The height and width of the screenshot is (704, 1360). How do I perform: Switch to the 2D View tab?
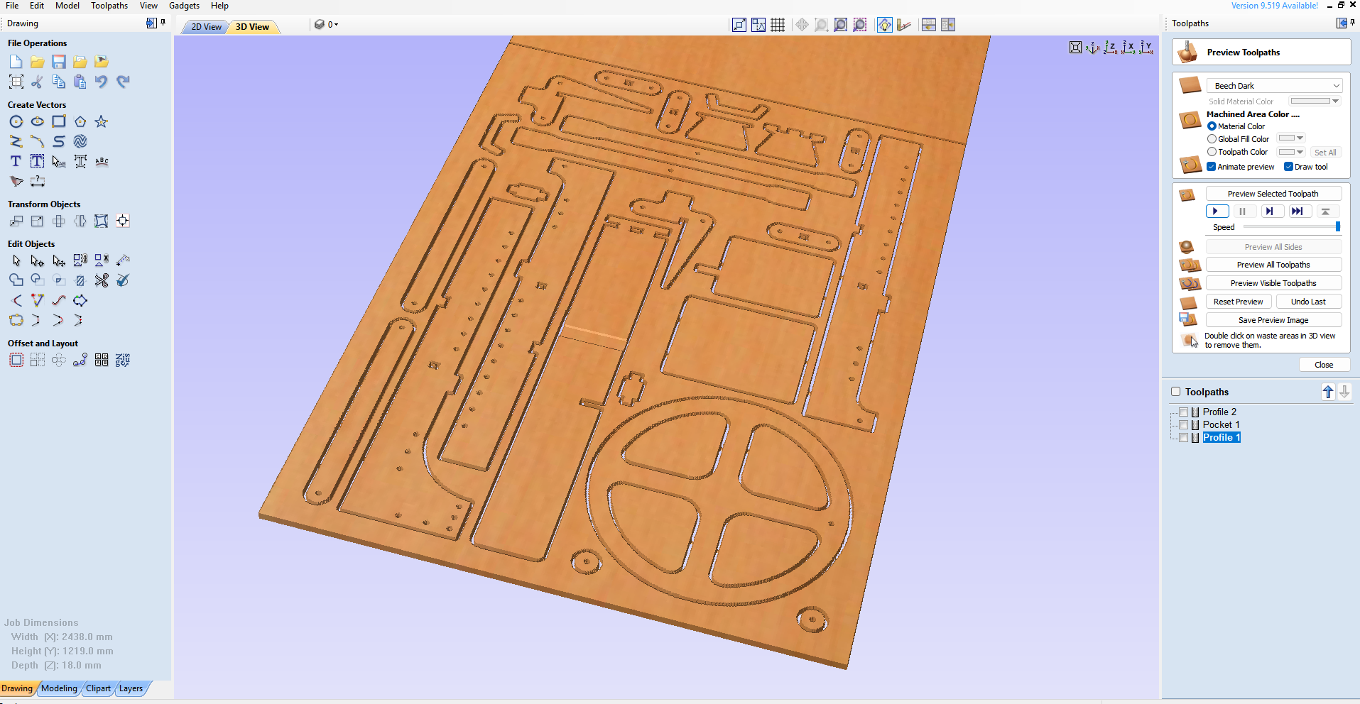point(205,26)
